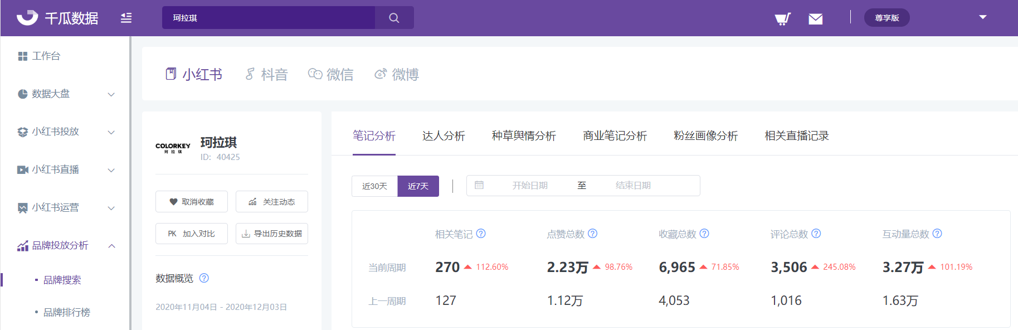1018x330 pixels.
Task: Open the shopping cart icon
Action: (783, 19)
